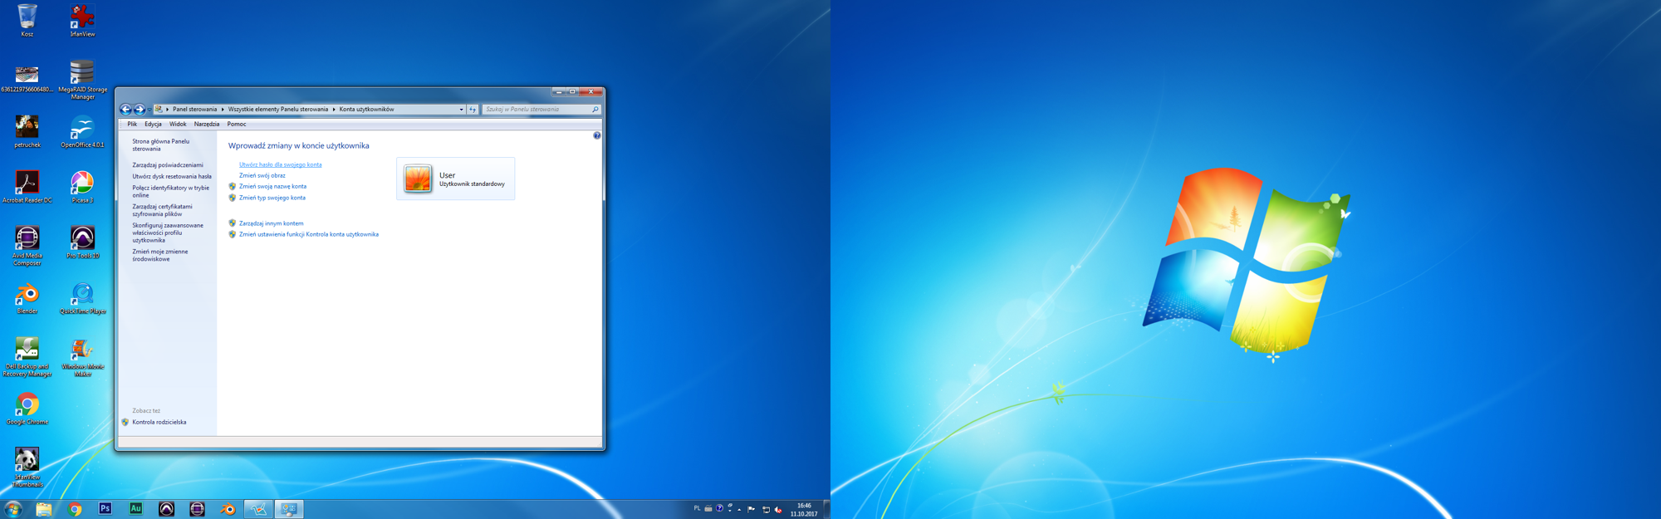The image size is (1661, 519).
Task: Click the Action Center flag icon
Action: (752, 510)
